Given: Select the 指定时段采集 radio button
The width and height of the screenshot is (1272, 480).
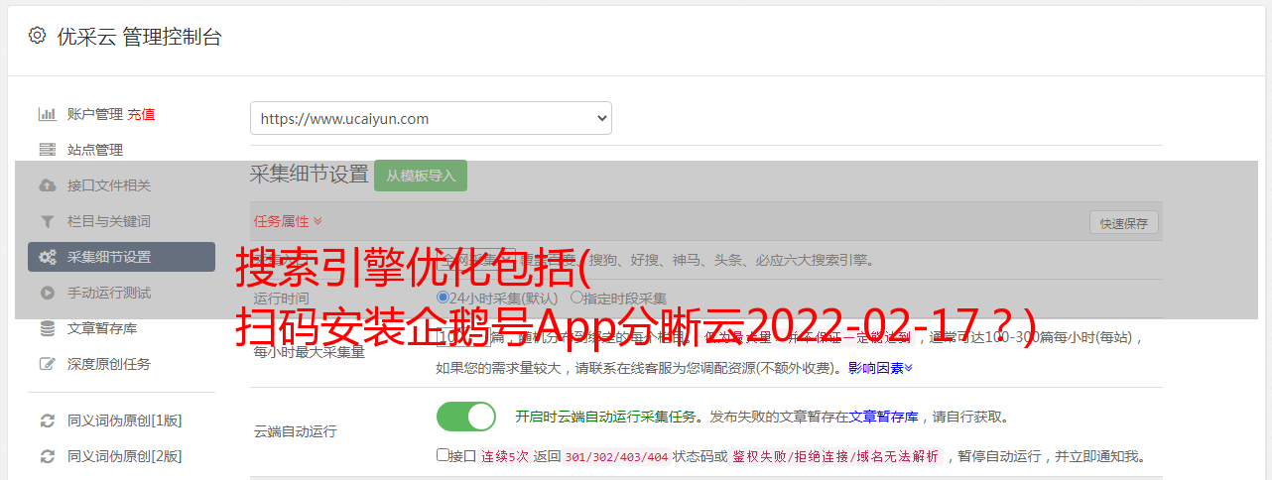Looking at the screenshot, I should tap(576, 298).
